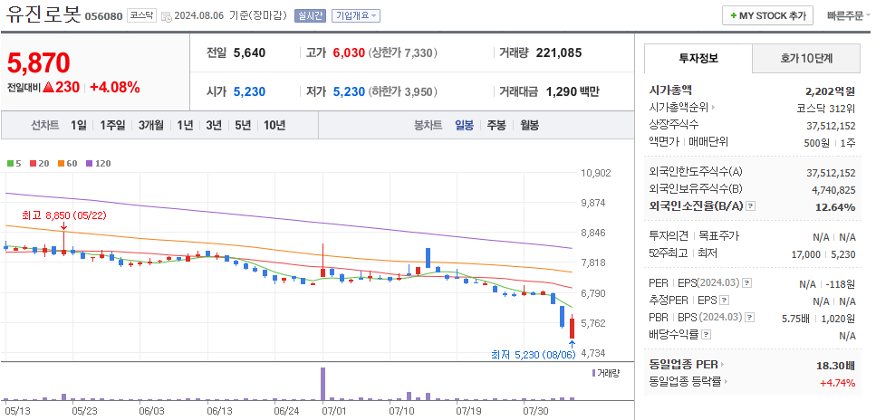Screen dimensions: 876x420
Task: Click the 52주최고 value 17,000
Action: click(804, 254)
